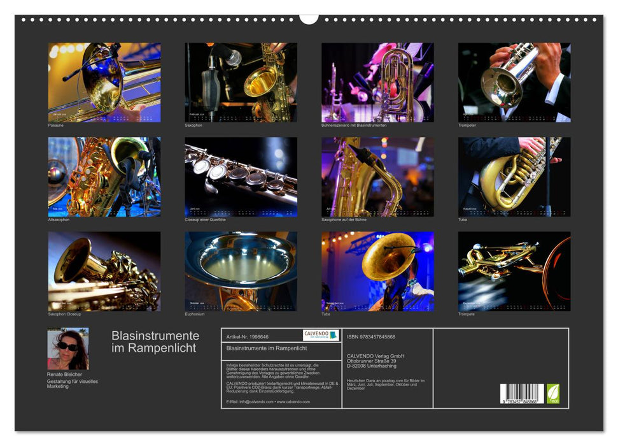Click the Artikel-Nr. 1998646 field
Image resolution: width=618 pixels, height=446 pixels.
[247, 336]
